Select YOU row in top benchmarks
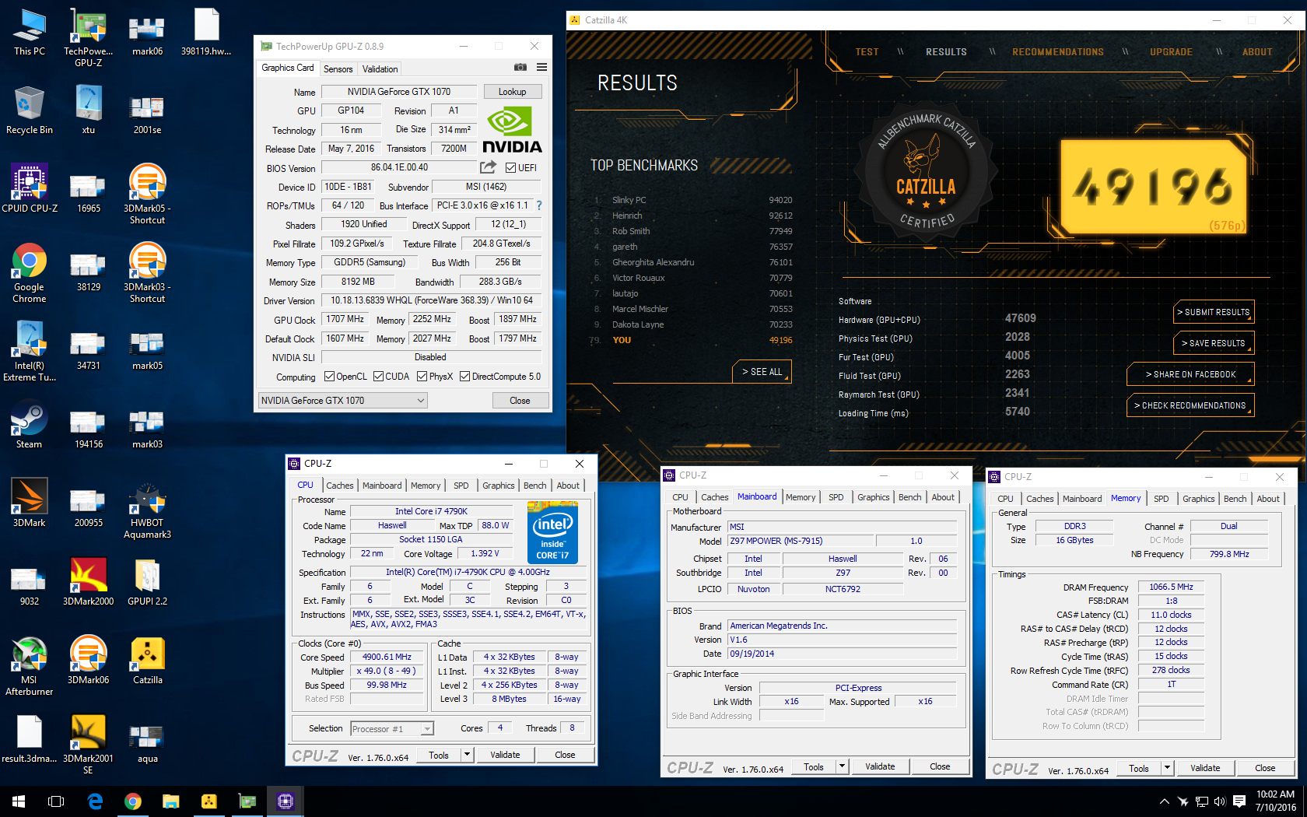 pos(691,340)
